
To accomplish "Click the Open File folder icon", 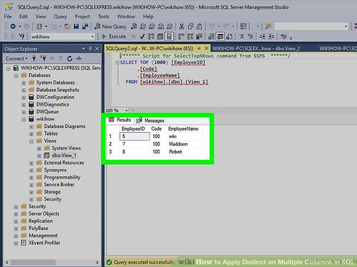I will pyautogui.click(x=67, y=26).
